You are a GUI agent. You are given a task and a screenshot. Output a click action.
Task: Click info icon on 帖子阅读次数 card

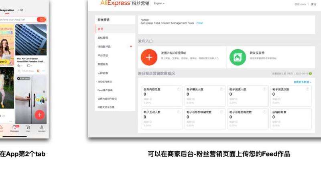pyautogui.click(x=307, y=89)
